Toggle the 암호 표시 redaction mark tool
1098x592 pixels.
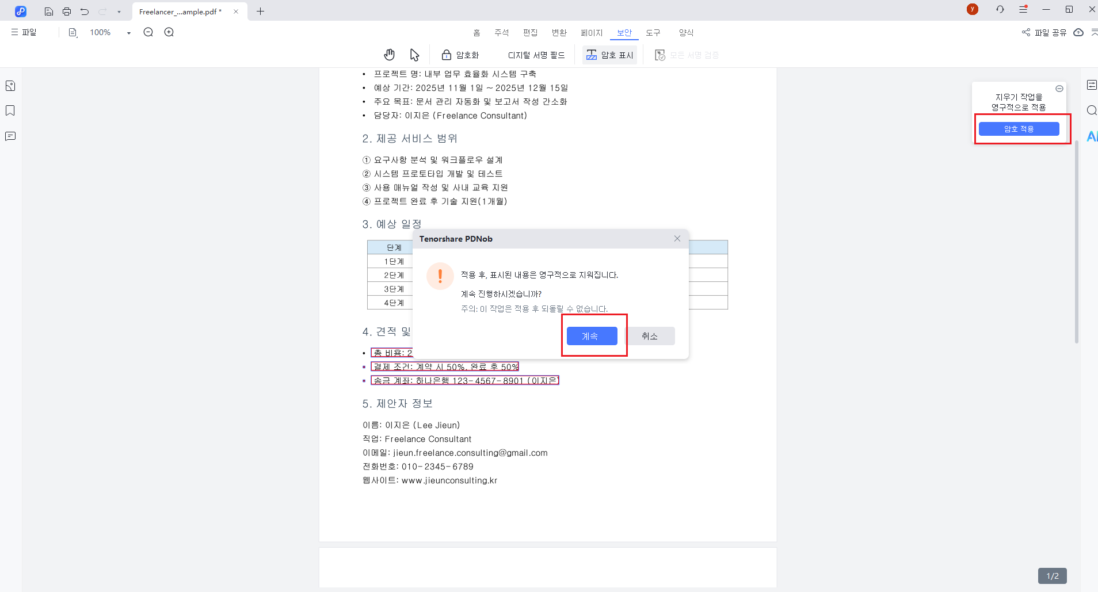tap(609, 55)
